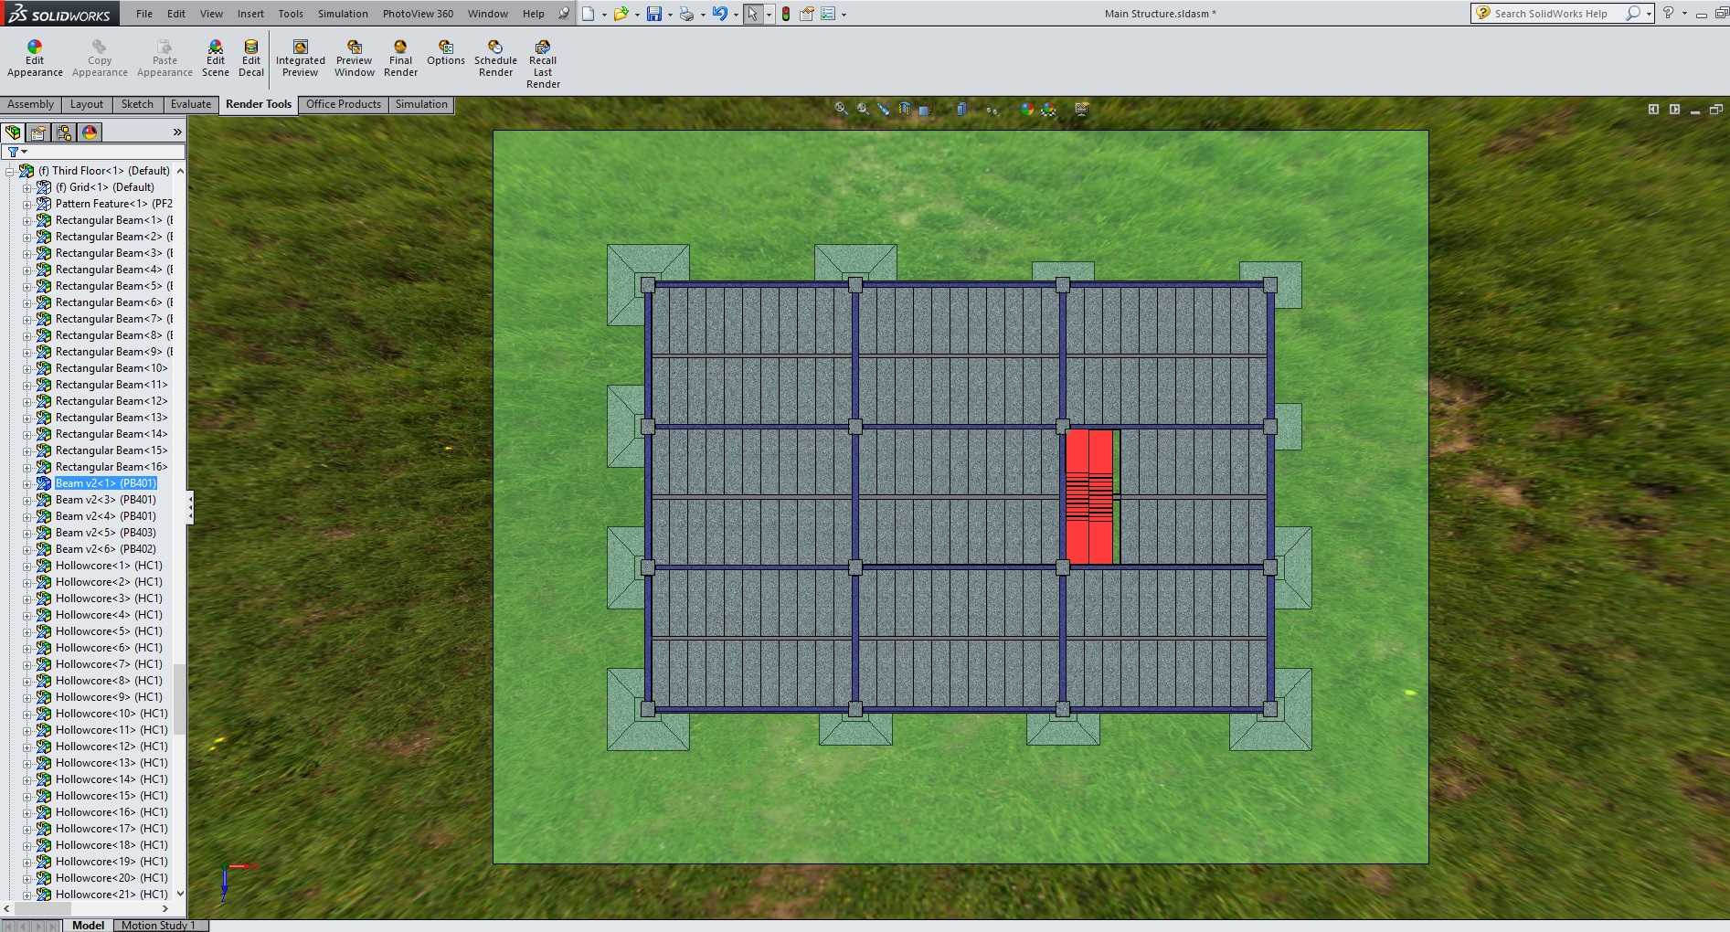Click the red staircase in the model
This screenshot has height=932, width=1730.
1089,496
